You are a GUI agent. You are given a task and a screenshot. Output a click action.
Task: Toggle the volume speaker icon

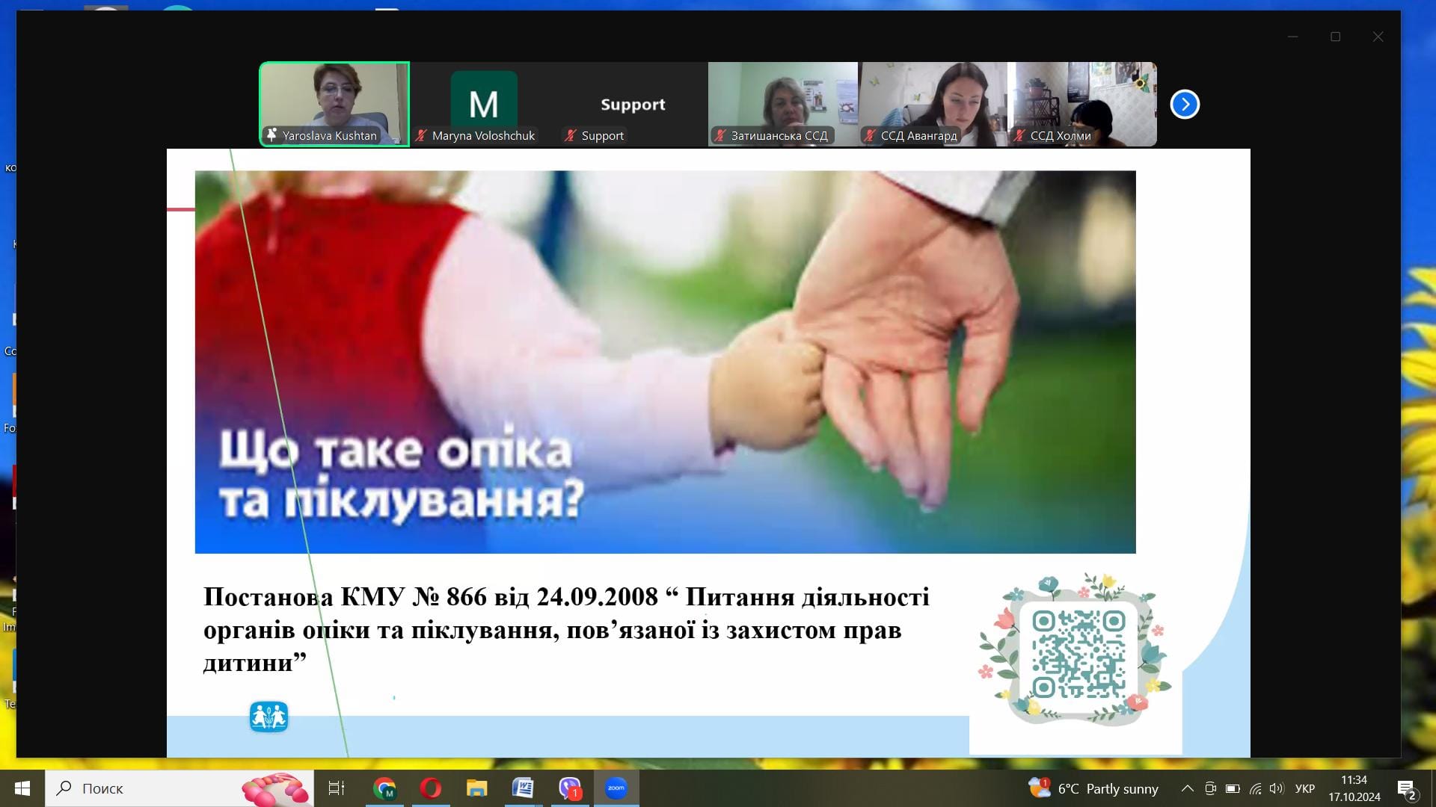click(1276, 788)
